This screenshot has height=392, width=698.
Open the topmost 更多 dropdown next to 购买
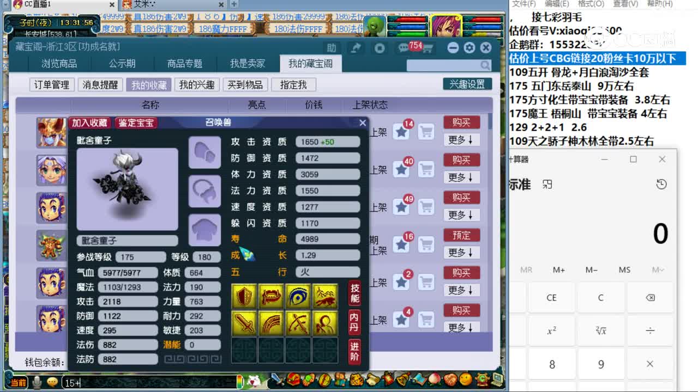(461, 140)
